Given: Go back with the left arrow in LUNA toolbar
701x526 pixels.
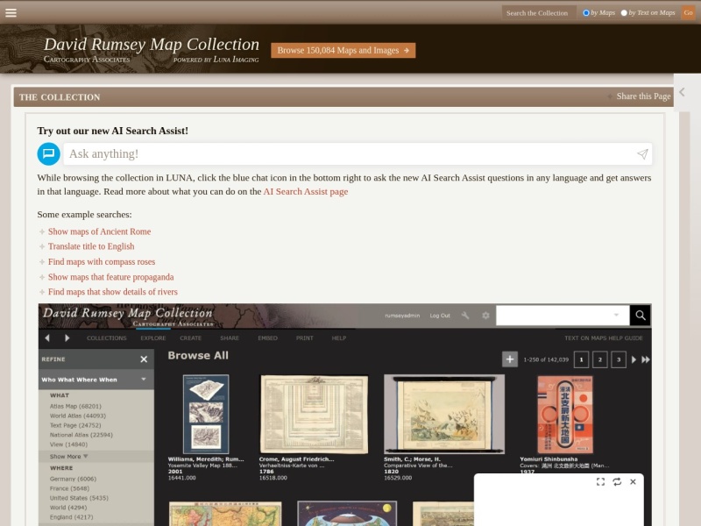Looking at the screenshot, I should point(47,338).
